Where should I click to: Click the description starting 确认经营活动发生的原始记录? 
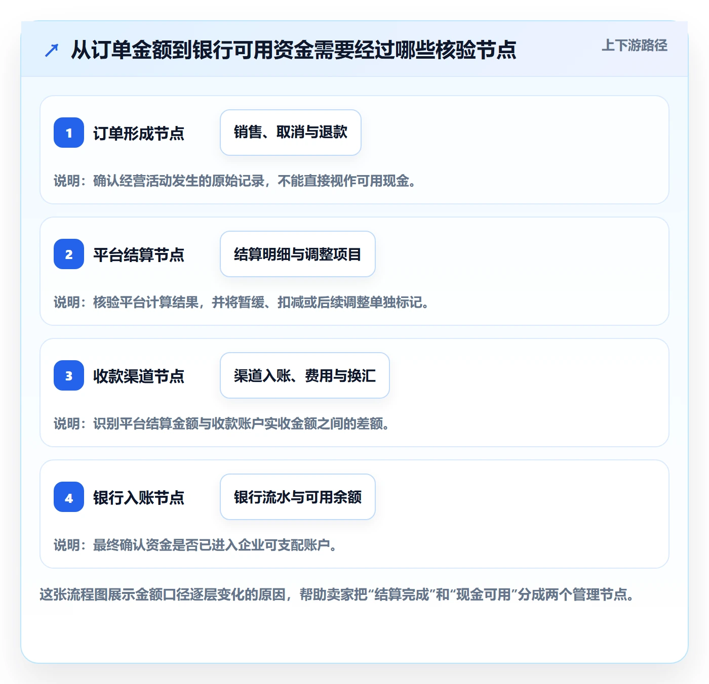click(x=235, y=181)
